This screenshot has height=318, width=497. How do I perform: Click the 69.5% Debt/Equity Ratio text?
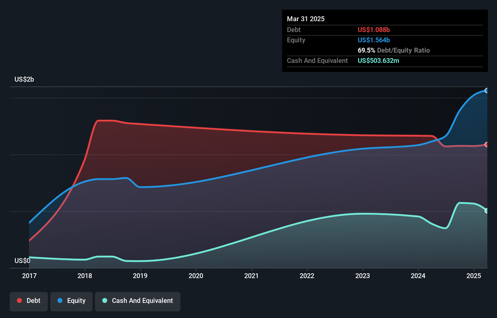pos(394,50)
